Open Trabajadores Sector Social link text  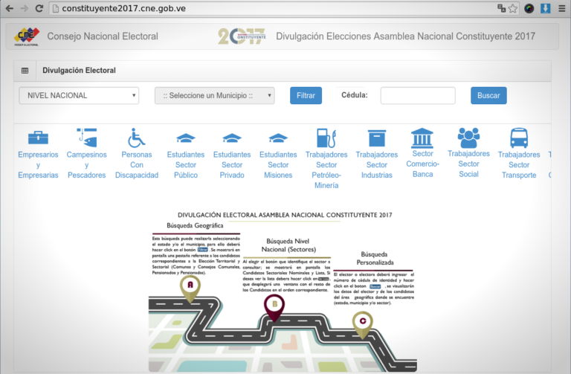pos(468,164)
